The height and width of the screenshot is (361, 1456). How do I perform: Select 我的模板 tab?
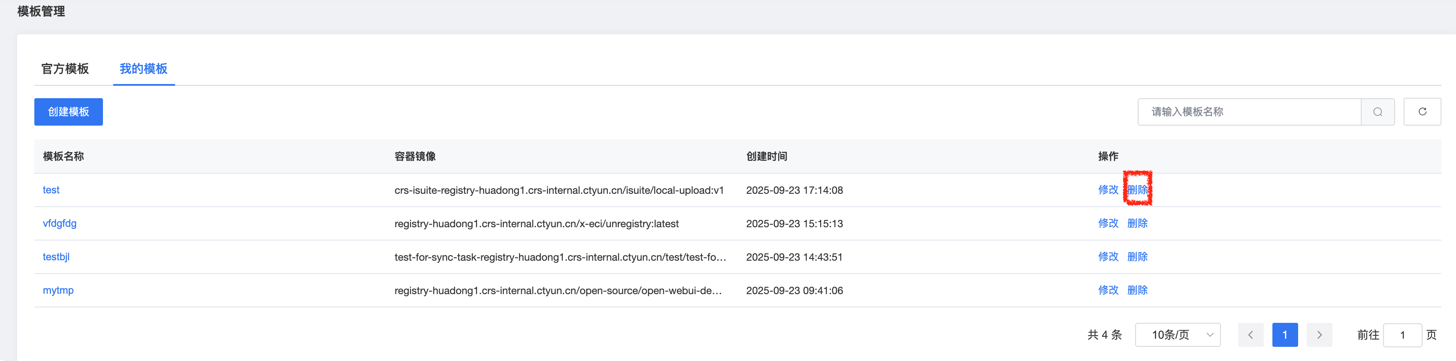click(144, 69)
